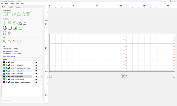Viewport: 177px width, 106px height.
Task: Show the Large V full depth layer
Action: pos(7,76)
